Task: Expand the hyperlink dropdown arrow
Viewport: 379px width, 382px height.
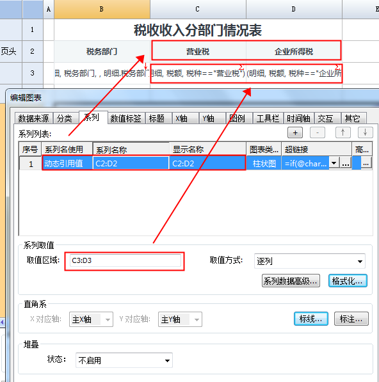Action: click(x=334, y=163)
